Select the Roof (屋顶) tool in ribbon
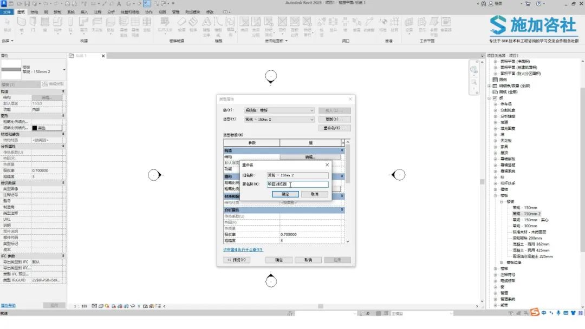 tap(83, 24)
